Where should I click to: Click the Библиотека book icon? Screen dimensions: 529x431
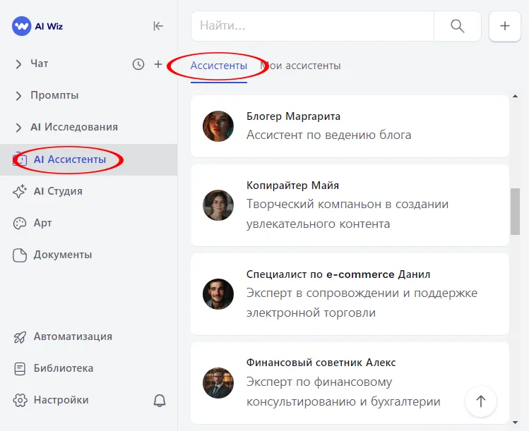point(20,369)
